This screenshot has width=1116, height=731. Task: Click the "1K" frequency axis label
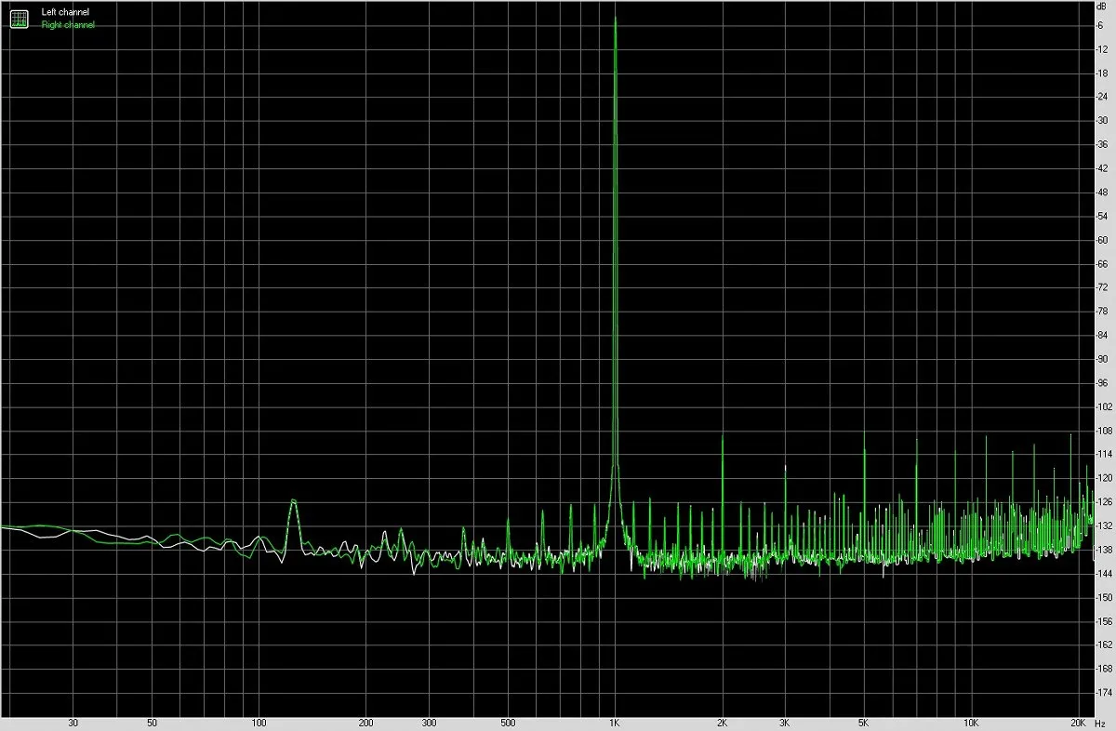tap(615, 723)
